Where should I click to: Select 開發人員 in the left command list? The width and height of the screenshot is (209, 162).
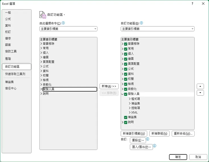click(x=70, y=89)
